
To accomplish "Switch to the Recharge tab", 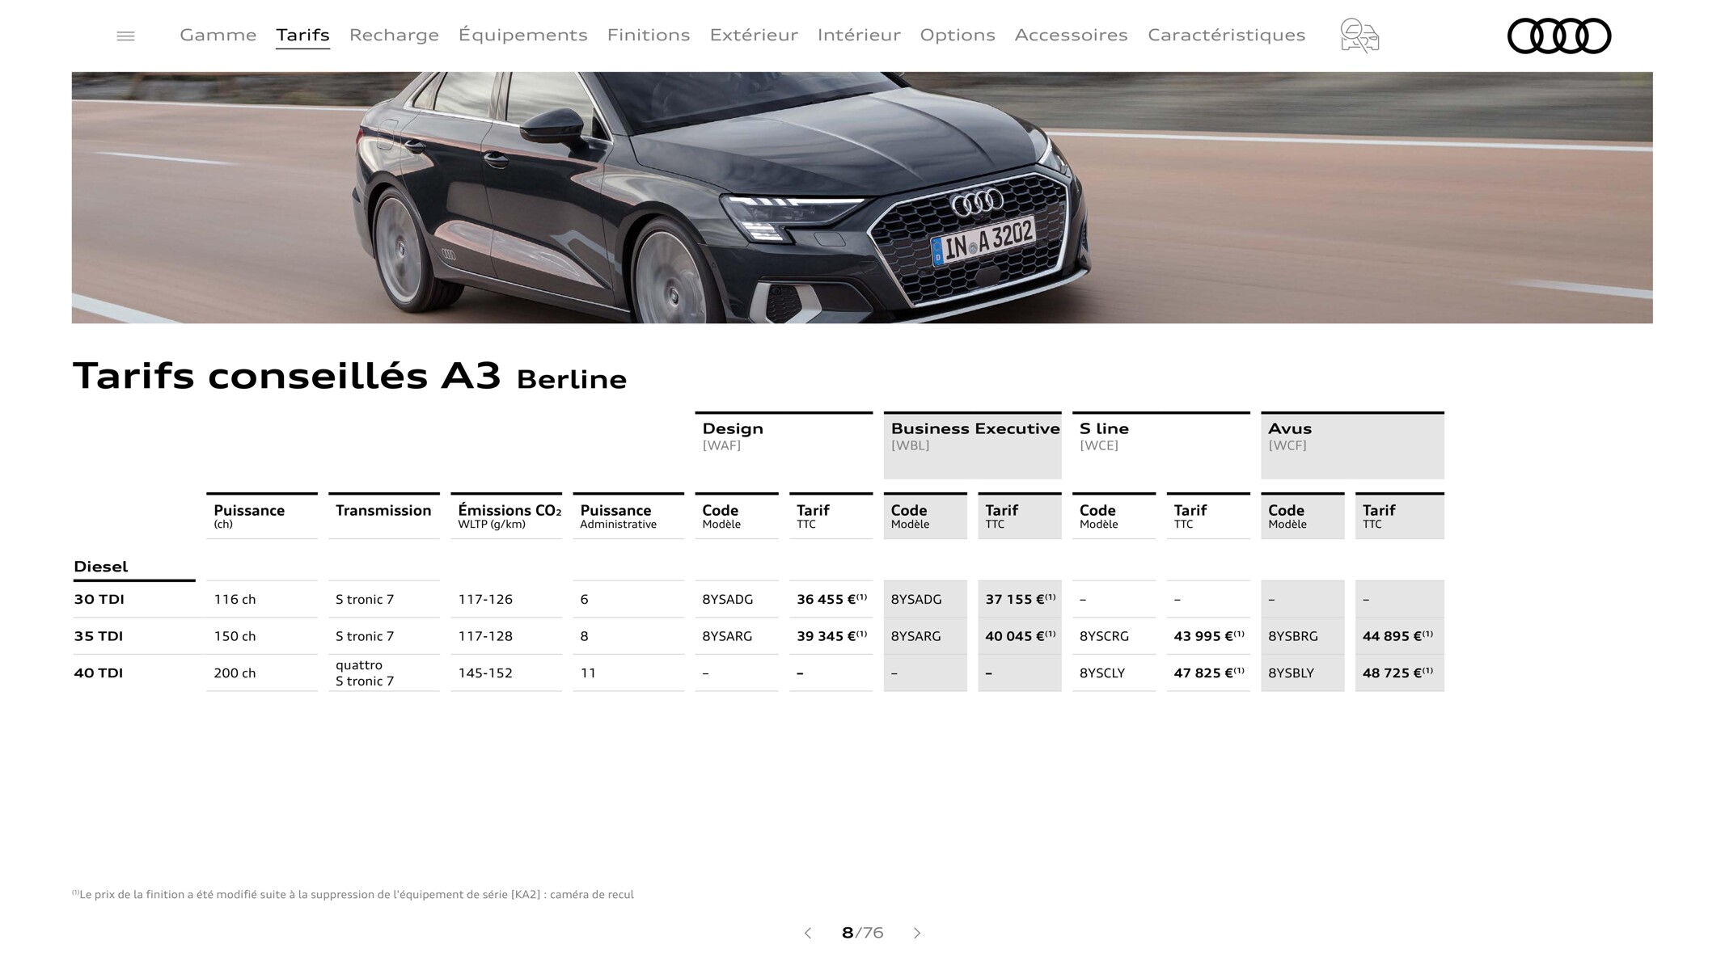I will (394, 35).
